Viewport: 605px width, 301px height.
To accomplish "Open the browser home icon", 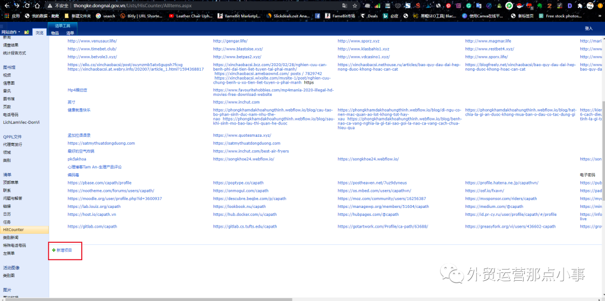I will pos(37,6).
